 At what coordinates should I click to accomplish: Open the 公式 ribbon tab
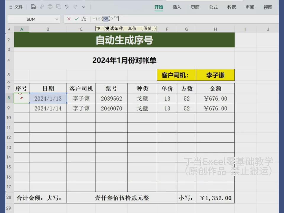click(213, 7)
